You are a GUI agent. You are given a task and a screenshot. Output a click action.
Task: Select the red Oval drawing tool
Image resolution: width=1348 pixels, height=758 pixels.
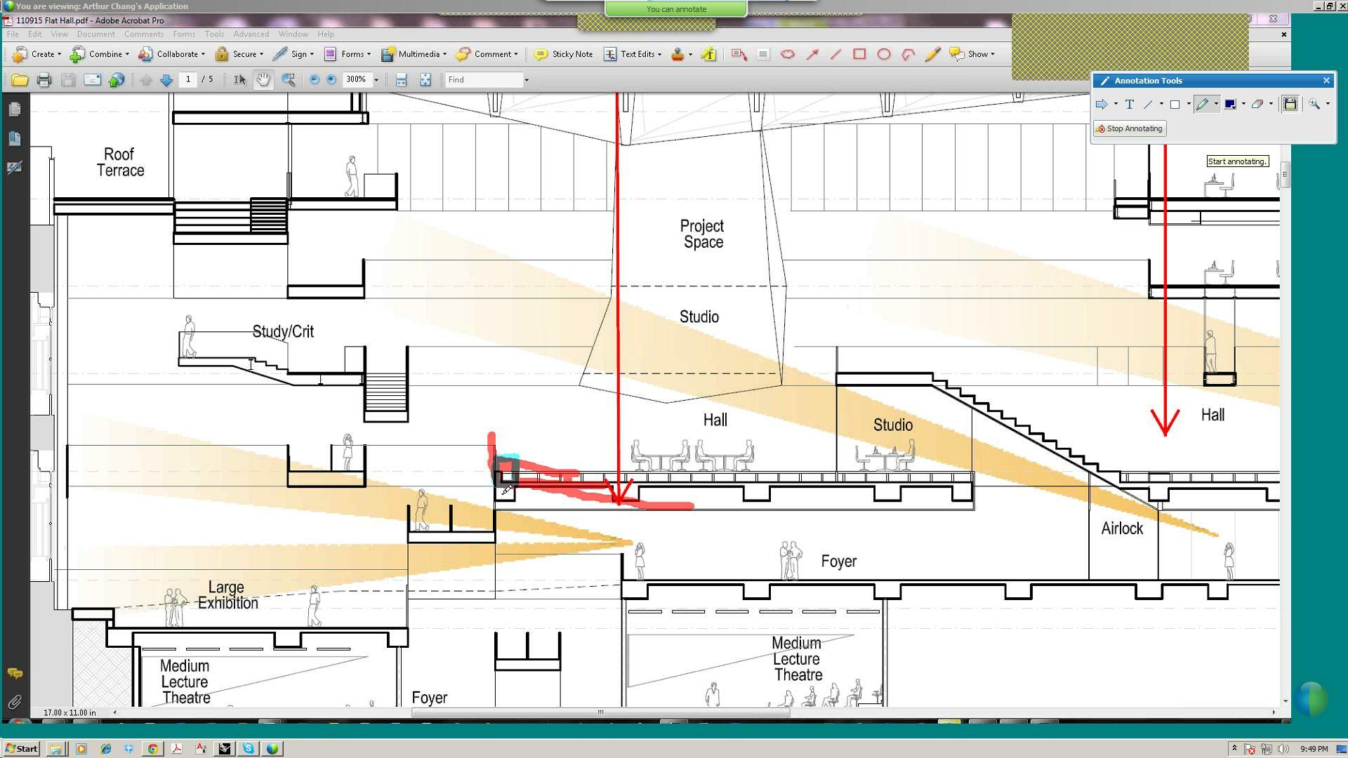[884, 54]
